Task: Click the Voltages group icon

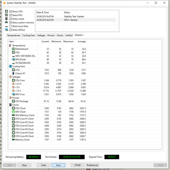Action: point(10,77)
